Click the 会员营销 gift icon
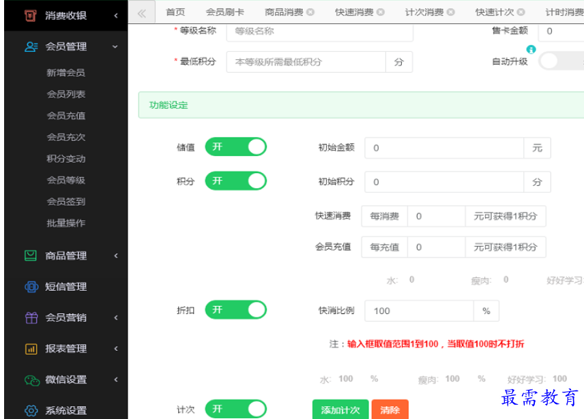Viewport: 584px width, 419px height. tap(31, 317)
